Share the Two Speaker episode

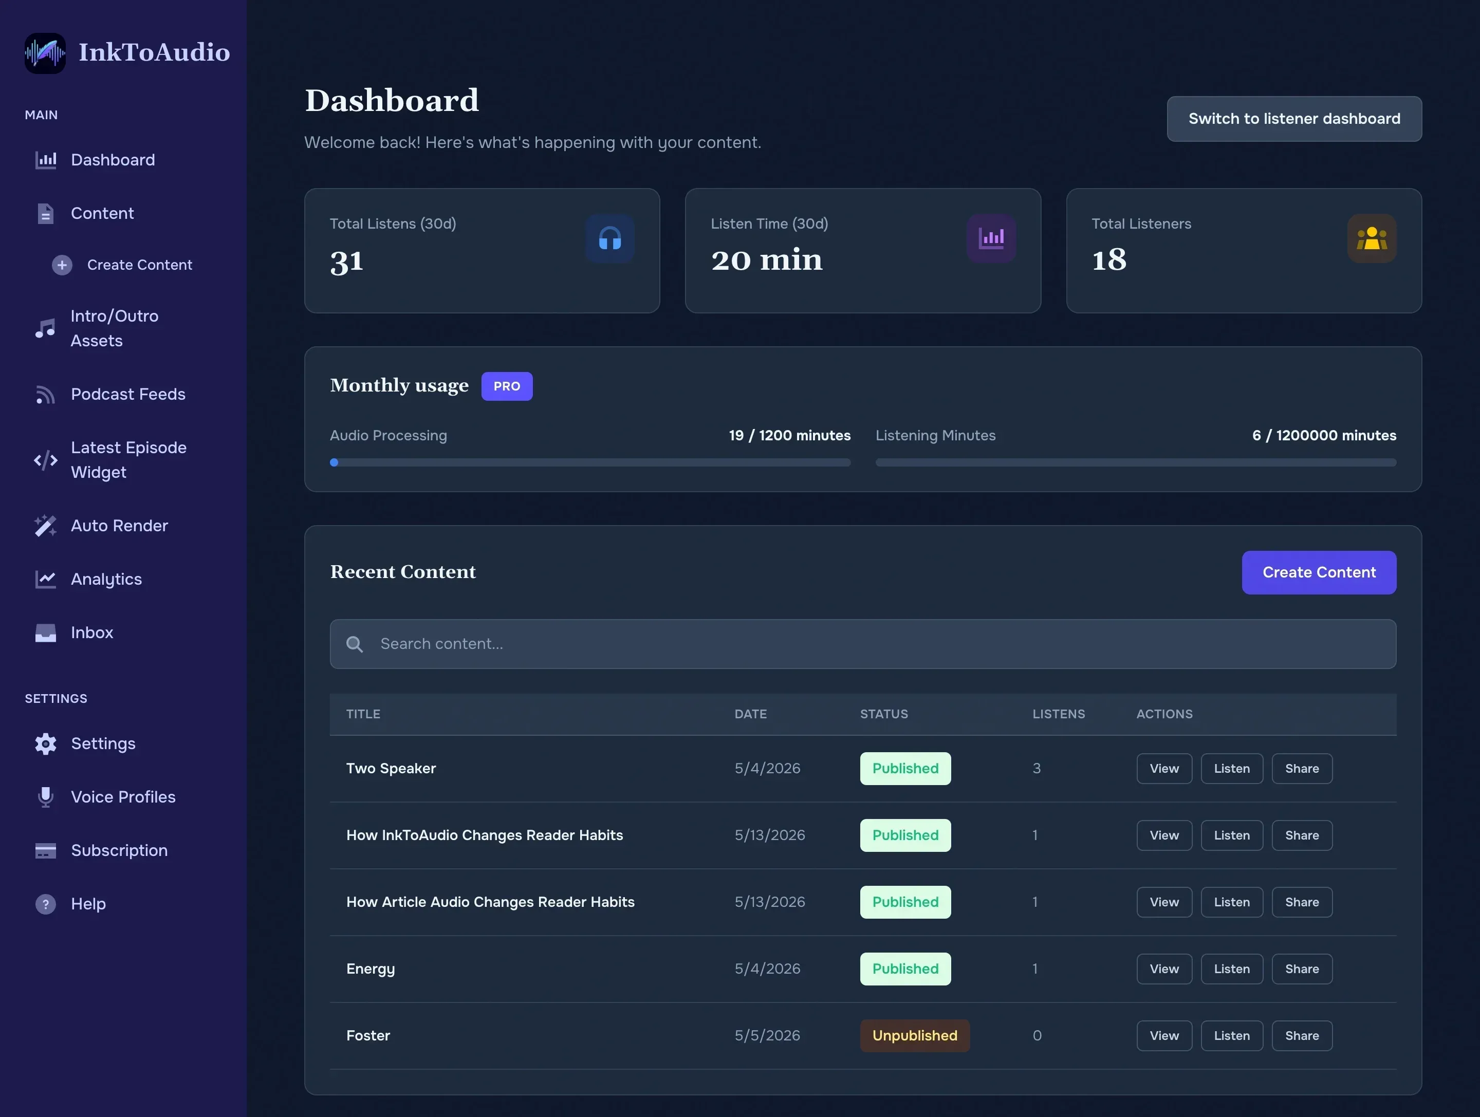pos(1302,769)
